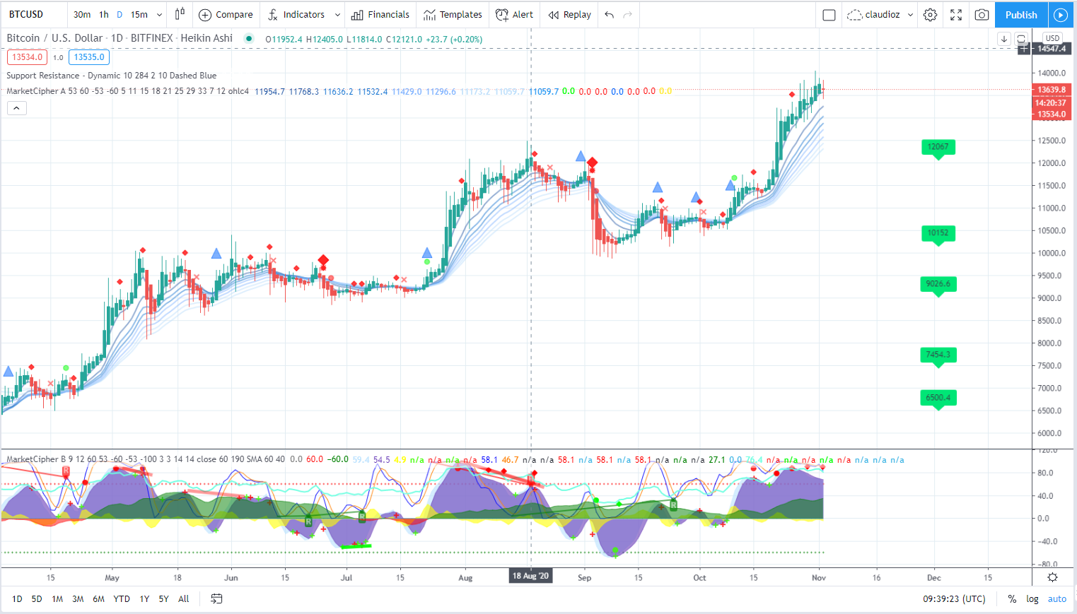Open candlestick chart style selector
Screen dimensions: 1077x614
[180, 14]
